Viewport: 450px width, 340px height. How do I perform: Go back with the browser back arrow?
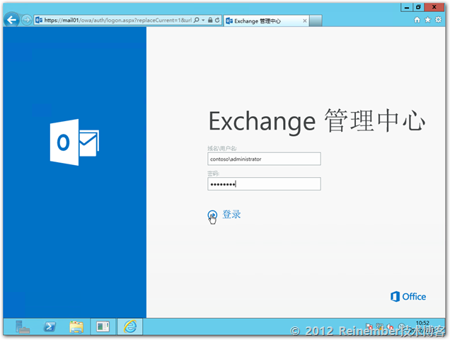tap(11, 20)
